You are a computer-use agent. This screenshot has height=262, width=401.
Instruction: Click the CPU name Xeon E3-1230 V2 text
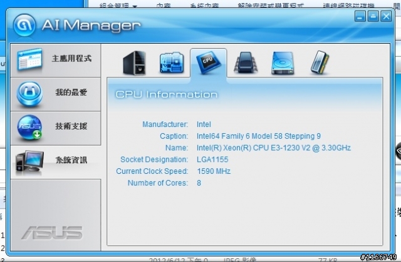click(274, 148)
